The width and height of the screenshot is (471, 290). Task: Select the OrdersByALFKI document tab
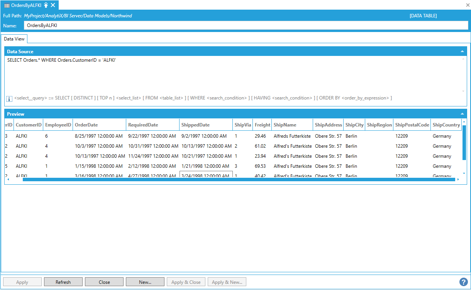pyautogui.click(x=26, y=5)
